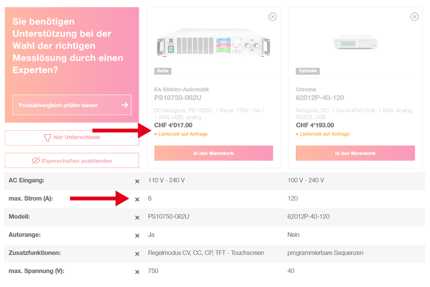The image size is (430, 287).
Task: Select PS10750-062U in the Modell row
Action: (x=168, y=216)
